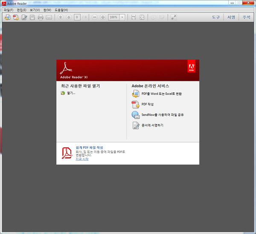Click PDF를 Word 또는 Excel로 변환 link
Viewport: 256px width, 234px height.
click(x=161, y=94)
